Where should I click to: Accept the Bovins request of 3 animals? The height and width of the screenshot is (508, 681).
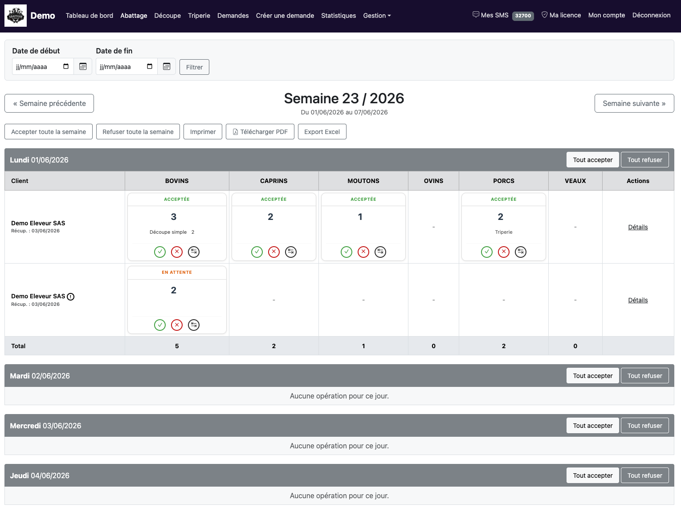click(160, 252)
